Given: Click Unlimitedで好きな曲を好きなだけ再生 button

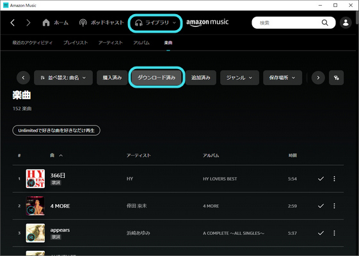Looking at the screenshot, I should pyautogui.click(x=56, y=131).
